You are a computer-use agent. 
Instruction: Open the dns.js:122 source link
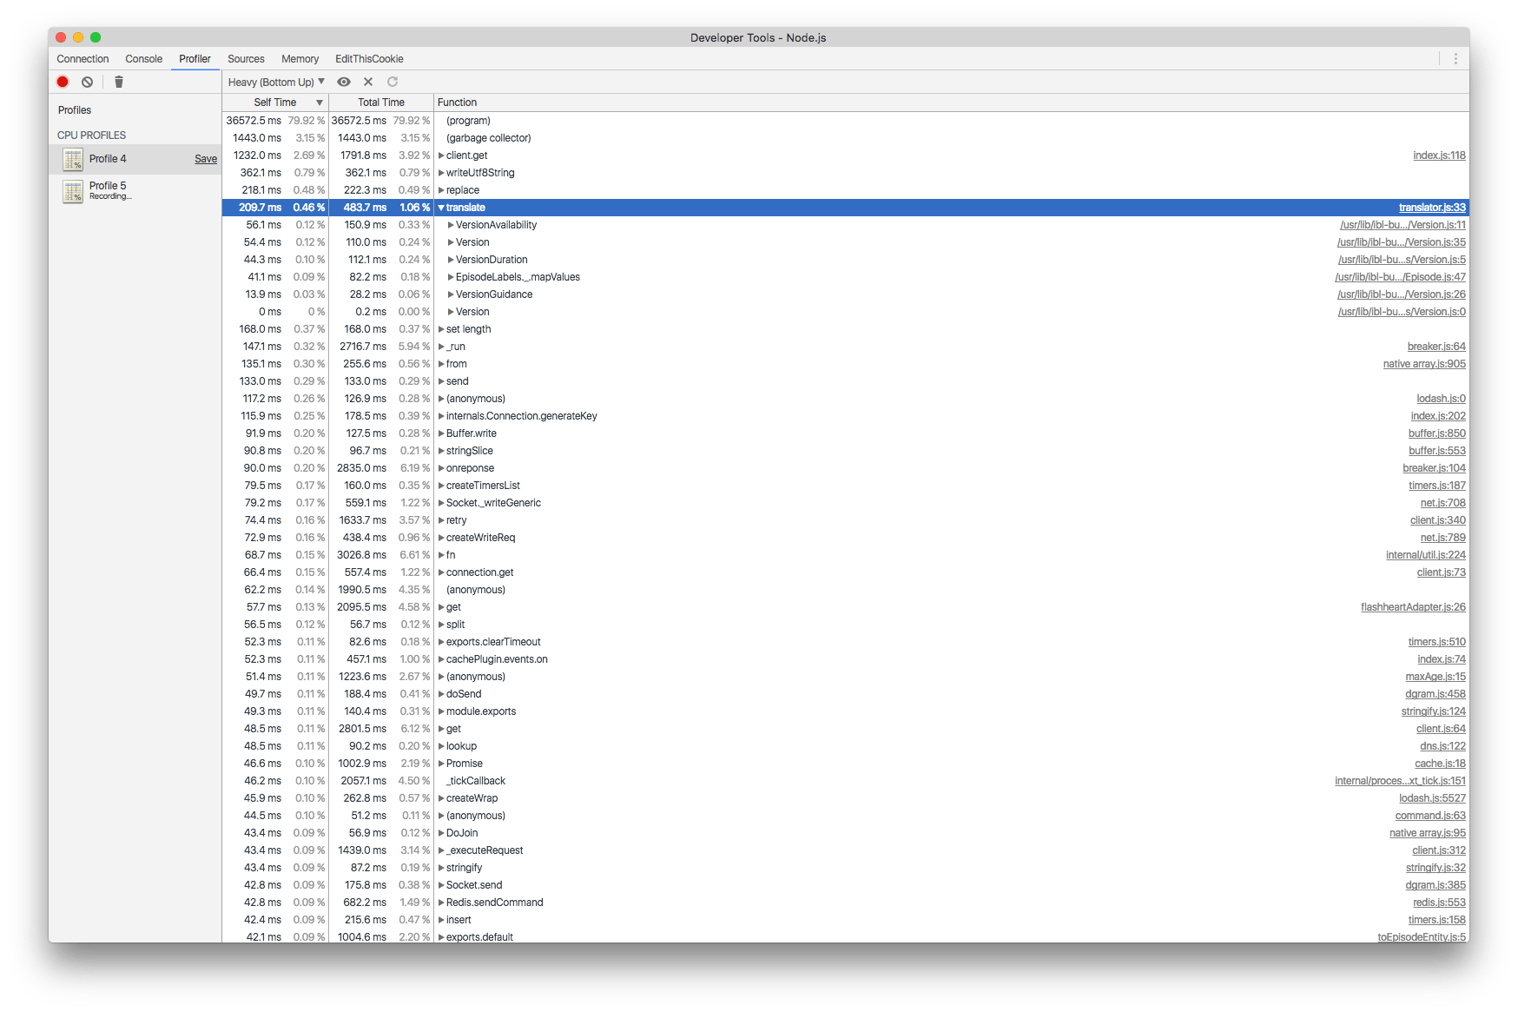tap(1442, 746)
